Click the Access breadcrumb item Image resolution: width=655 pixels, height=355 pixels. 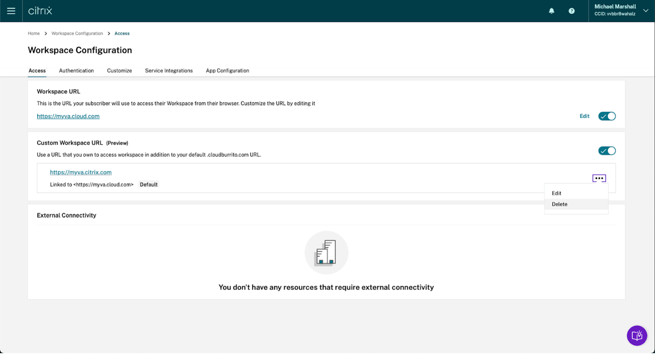pyautogui.click(x=122, y=33)
